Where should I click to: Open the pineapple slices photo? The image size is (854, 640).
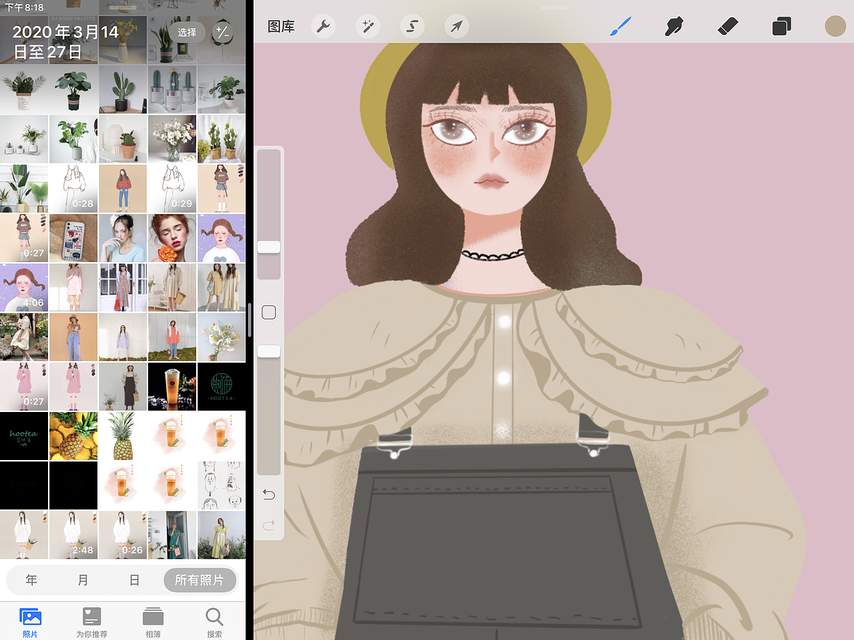tap(73, 436)
